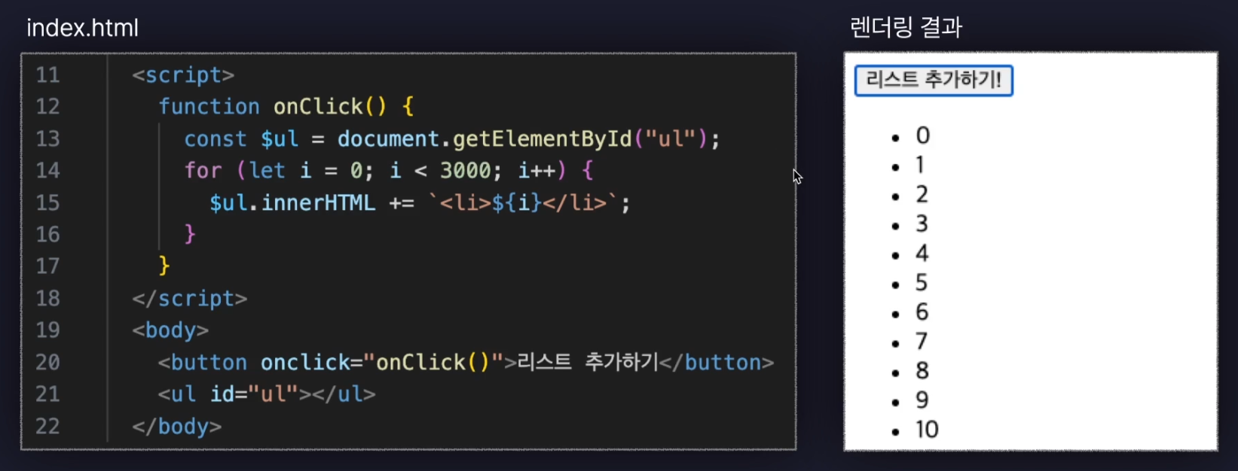
Task: Select list item 8 in rendered result
Action: 922,371
